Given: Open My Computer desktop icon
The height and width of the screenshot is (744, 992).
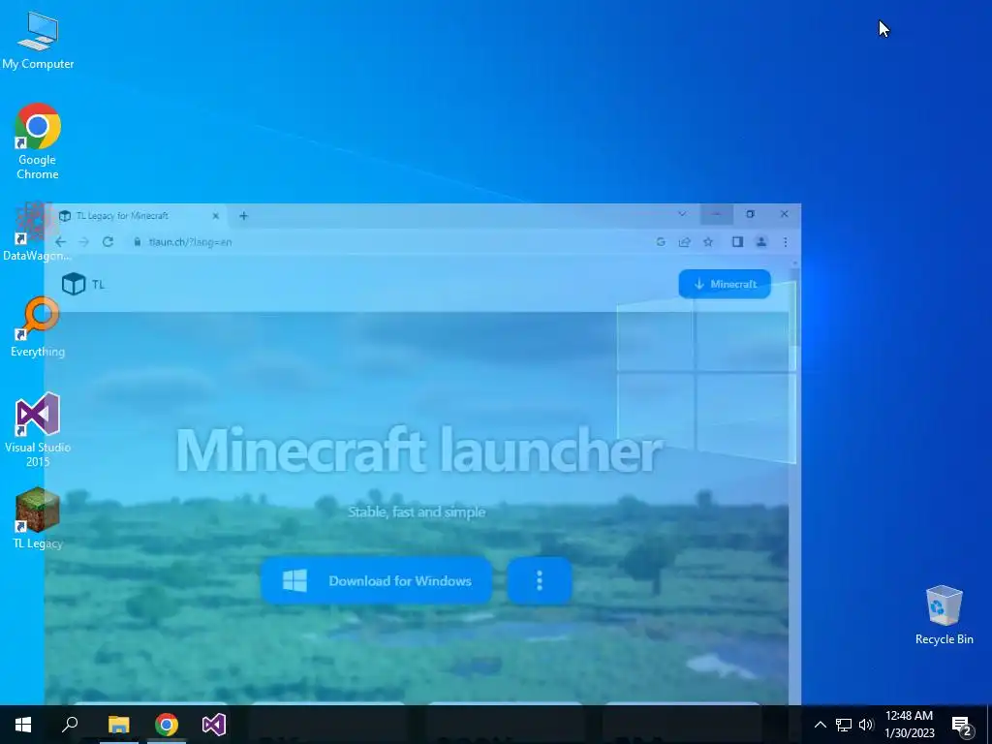Looking at the screenshot, I should pyautogui.click(x=38, y=41).
